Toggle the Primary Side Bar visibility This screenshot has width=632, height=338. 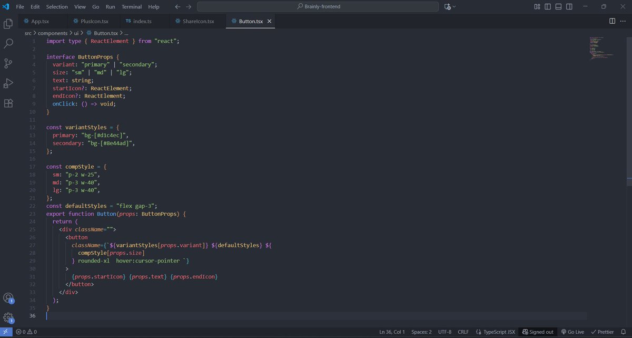(548, 7)
